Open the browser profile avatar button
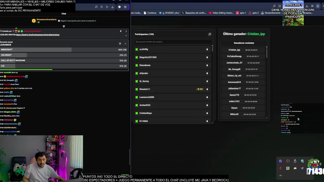The height and width of the screenshot is (182, 324). point(318,6)
